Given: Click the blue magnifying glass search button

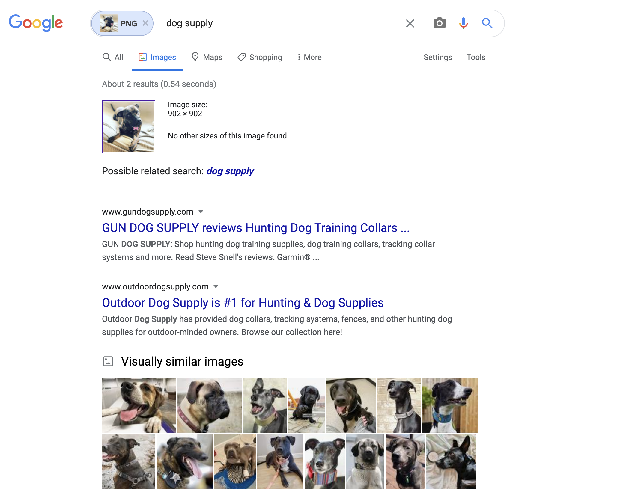Looking at the screenshot, I should tap(487, 23).
